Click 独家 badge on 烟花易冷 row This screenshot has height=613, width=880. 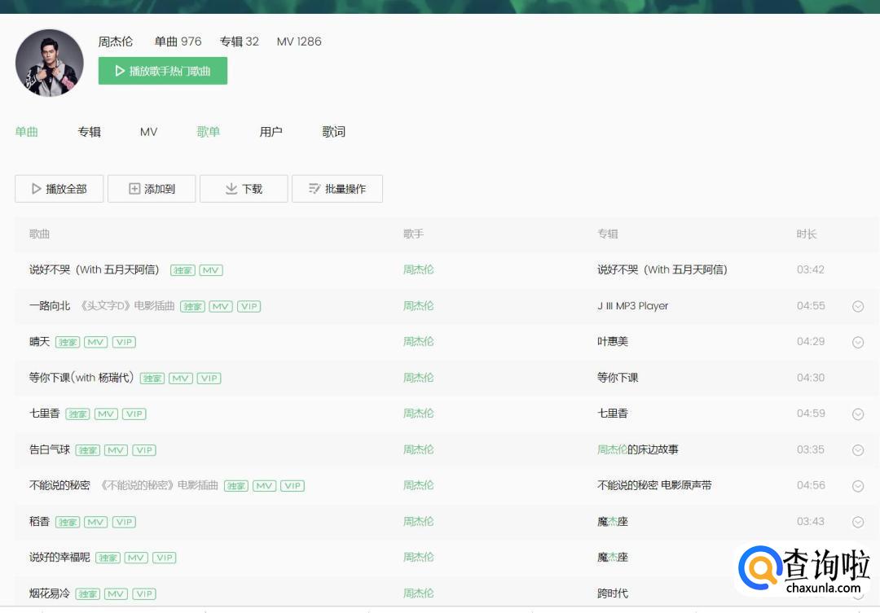[x=87, y=594]
